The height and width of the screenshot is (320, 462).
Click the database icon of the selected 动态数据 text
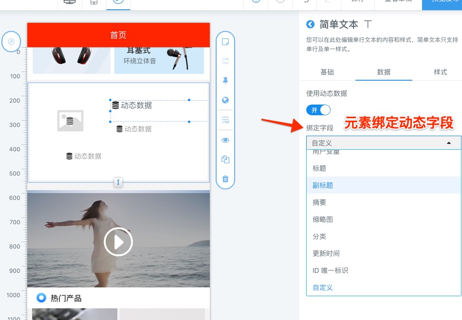coord(115,105)
